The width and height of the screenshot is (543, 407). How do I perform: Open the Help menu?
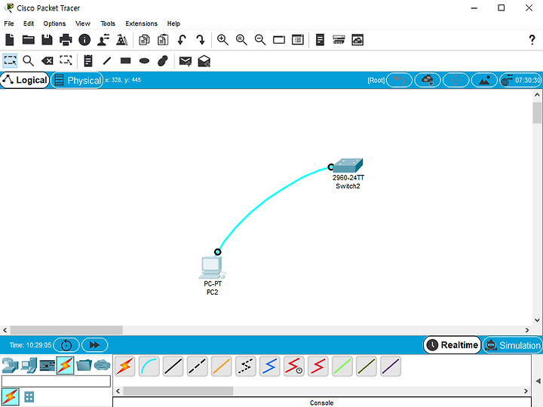173,23
